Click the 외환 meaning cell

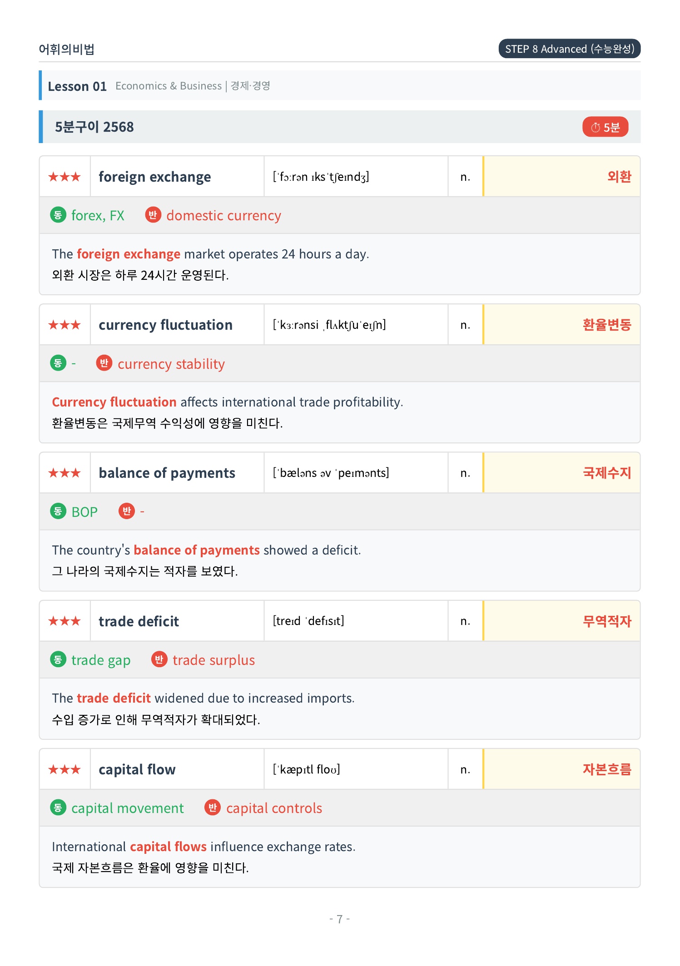562,177
